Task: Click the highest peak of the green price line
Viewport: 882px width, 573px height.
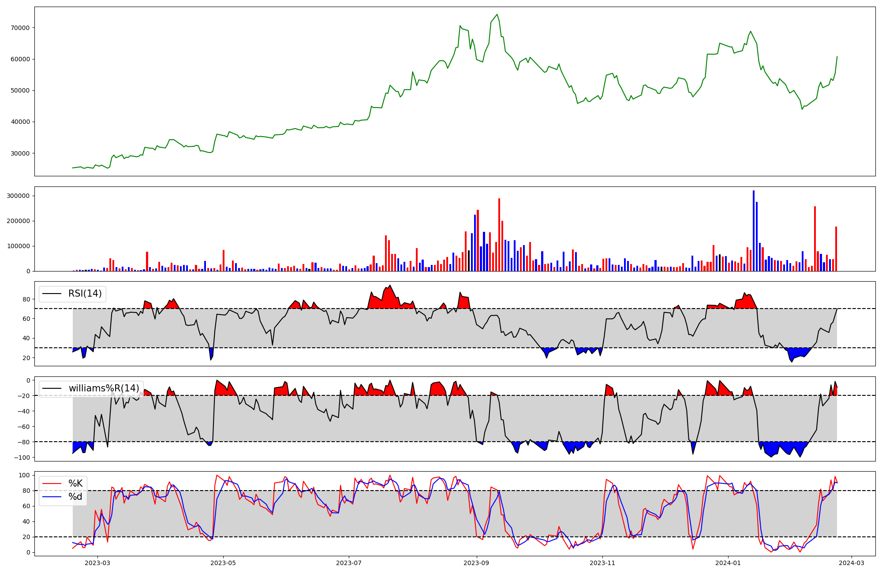Action: coord(497,15)
